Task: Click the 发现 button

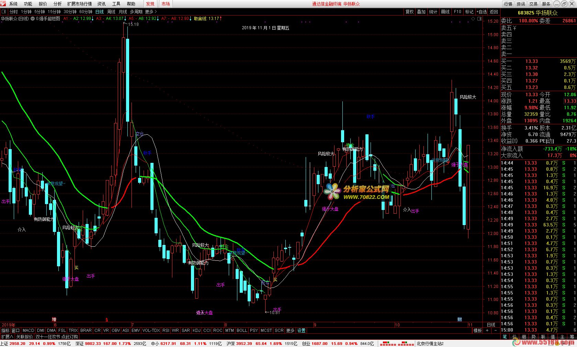Action: [150, 4]
